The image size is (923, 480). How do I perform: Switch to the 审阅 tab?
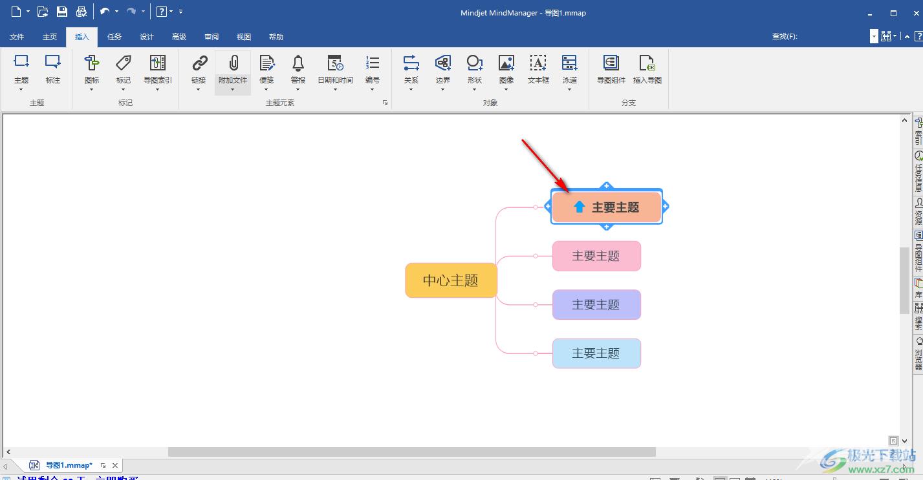(x=212, y=37)
